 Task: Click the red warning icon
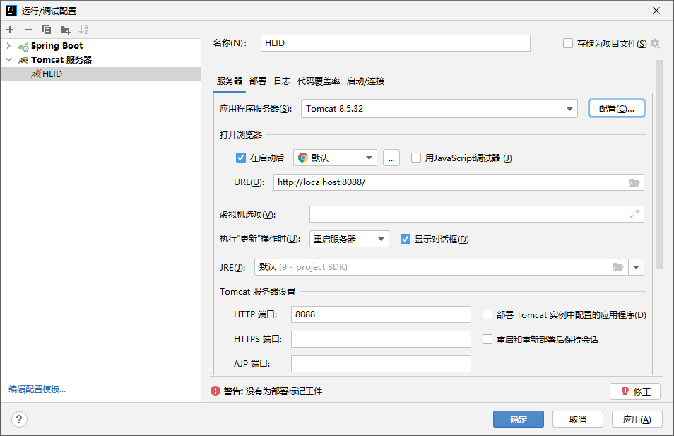[x=215, y=391]
